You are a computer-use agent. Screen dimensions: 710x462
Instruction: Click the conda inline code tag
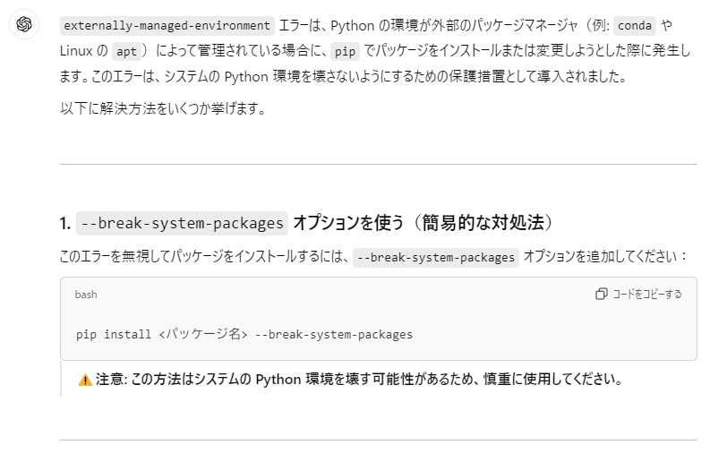coord(635,25)
